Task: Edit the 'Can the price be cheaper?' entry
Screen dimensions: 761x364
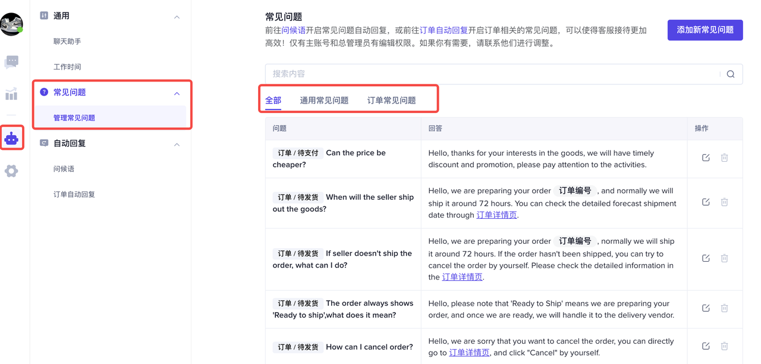Action: point(706,158)
